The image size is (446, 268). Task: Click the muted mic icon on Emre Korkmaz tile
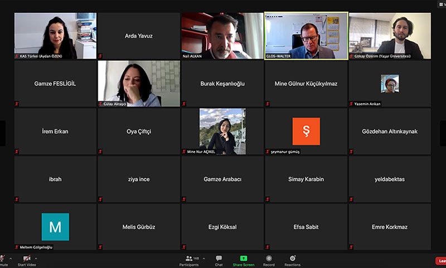(351, 247)
